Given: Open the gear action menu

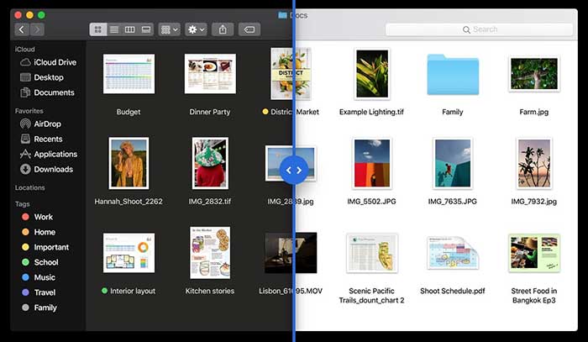Looking at the screenshot, I should point(196,29).
